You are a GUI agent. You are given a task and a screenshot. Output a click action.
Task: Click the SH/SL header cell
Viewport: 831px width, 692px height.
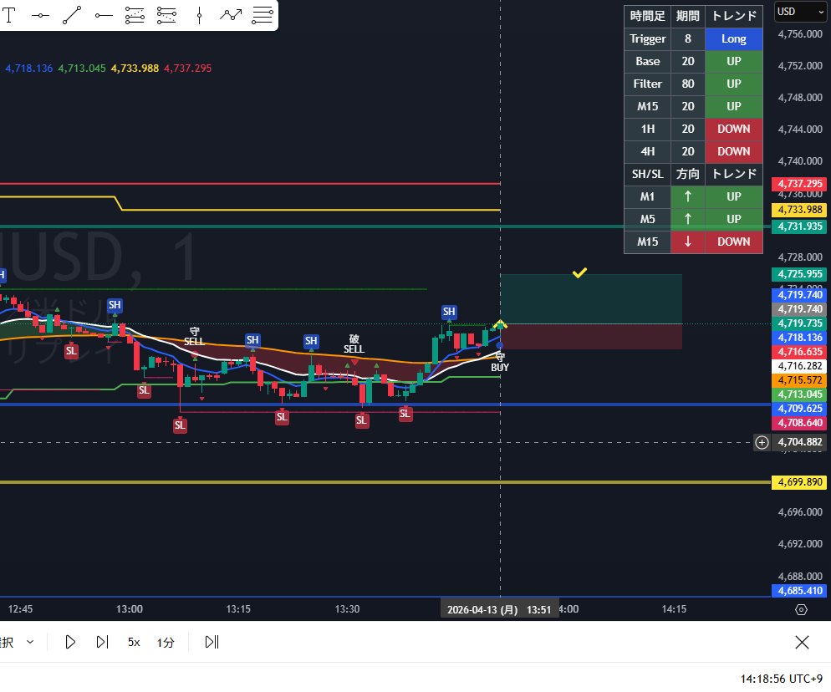coord(648,174)
